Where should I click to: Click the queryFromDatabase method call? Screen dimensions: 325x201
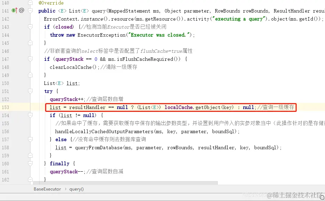(x=99, y=148)
